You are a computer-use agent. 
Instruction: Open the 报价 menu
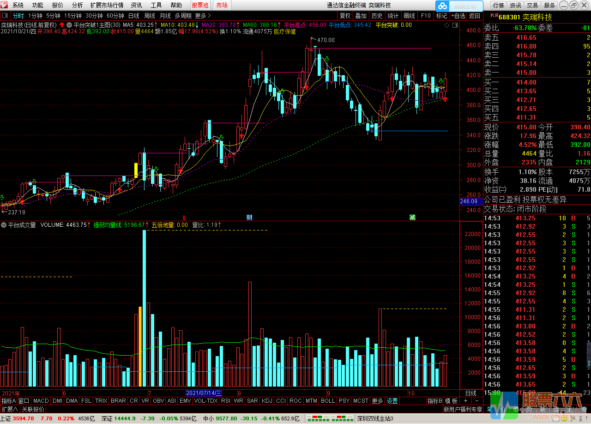(x=58, y=5)
